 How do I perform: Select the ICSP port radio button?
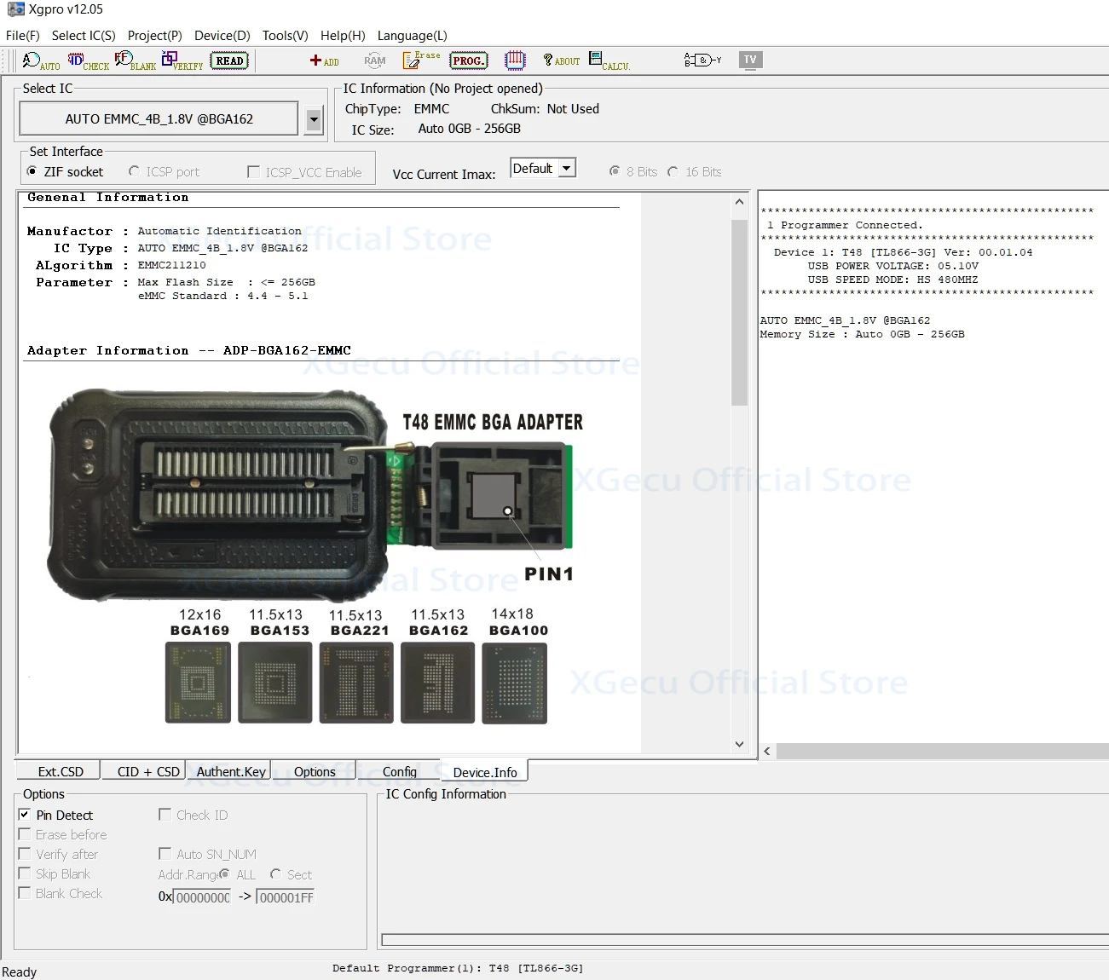tap(134, 171)
